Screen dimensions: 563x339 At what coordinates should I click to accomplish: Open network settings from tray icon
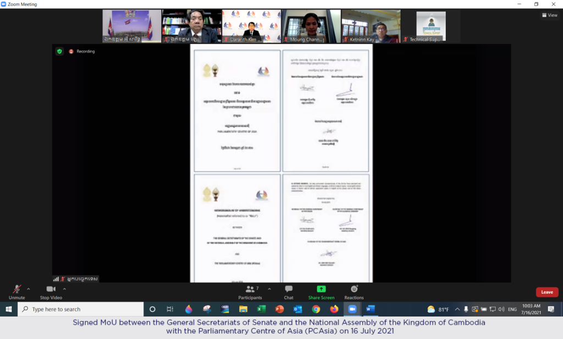[493, 309]
